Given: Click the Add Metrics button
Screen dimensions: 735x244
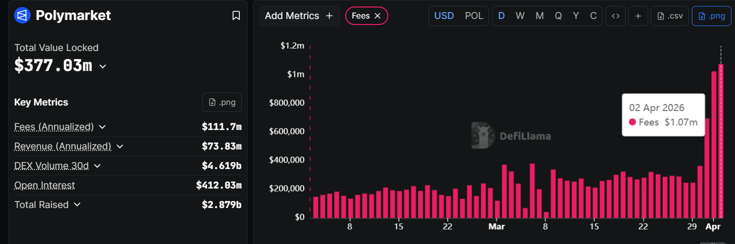Looking at the screenshot, I should point(299,16).
